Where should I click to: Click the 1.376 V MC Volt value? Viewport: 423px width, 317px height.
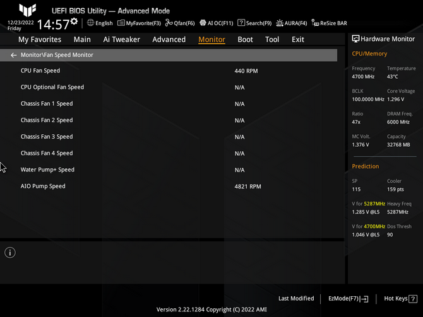click(x=360, y=145)
